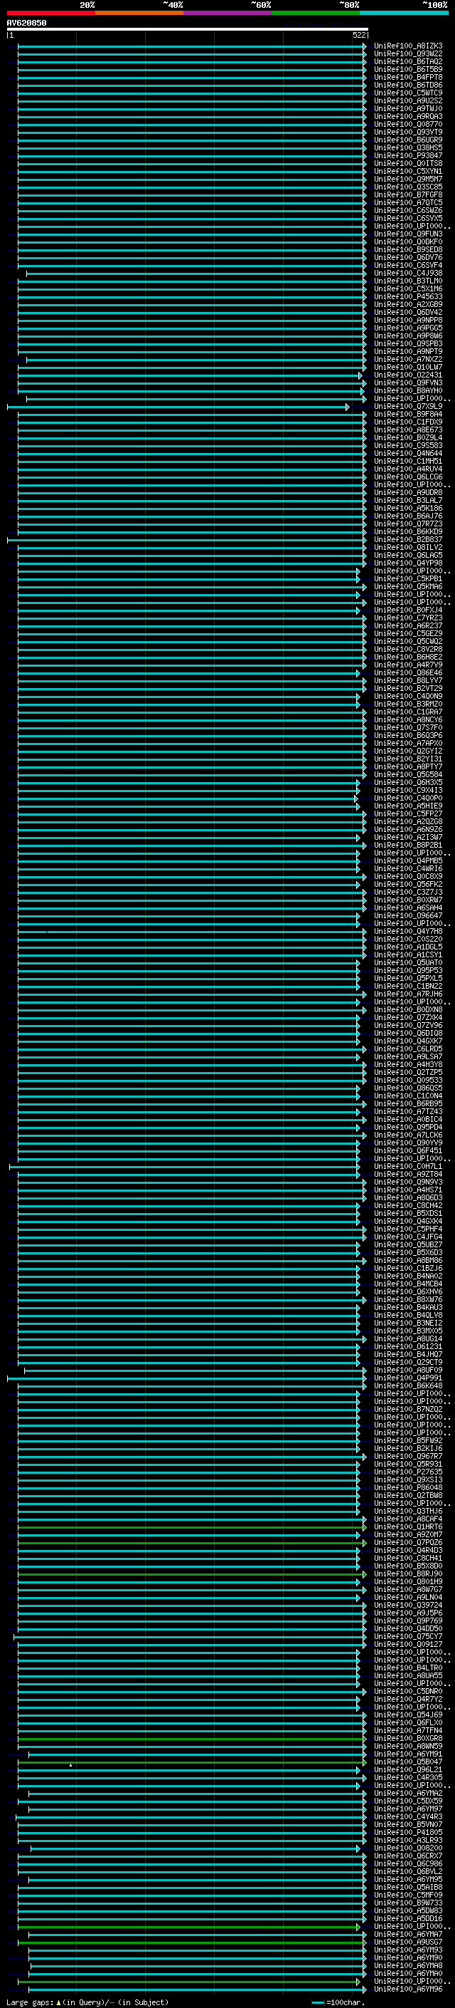The image size is (455, 2008).
Task: Click the hit UniRef100_C6LRD5
Action: coord(408,1049)
